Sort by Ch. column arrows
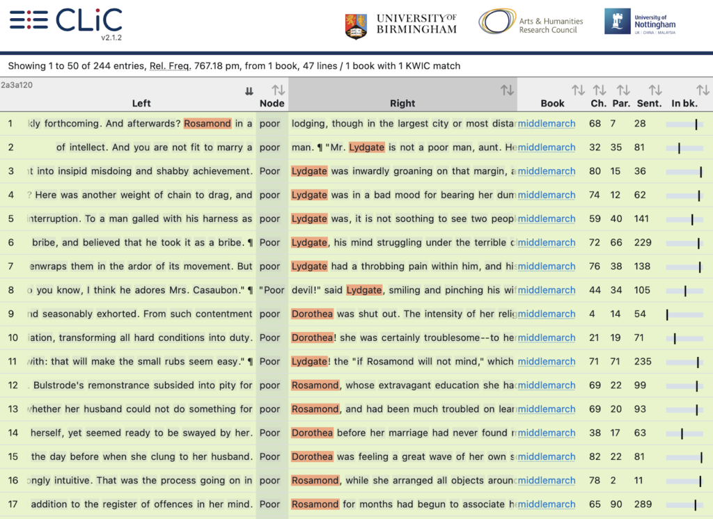This screenshot has height=519, width=713. 600,90
